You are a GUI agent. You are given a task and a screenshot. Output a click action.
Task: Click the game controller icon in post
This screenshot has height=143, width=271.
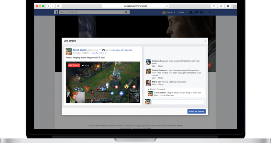(x=104, y=50)
